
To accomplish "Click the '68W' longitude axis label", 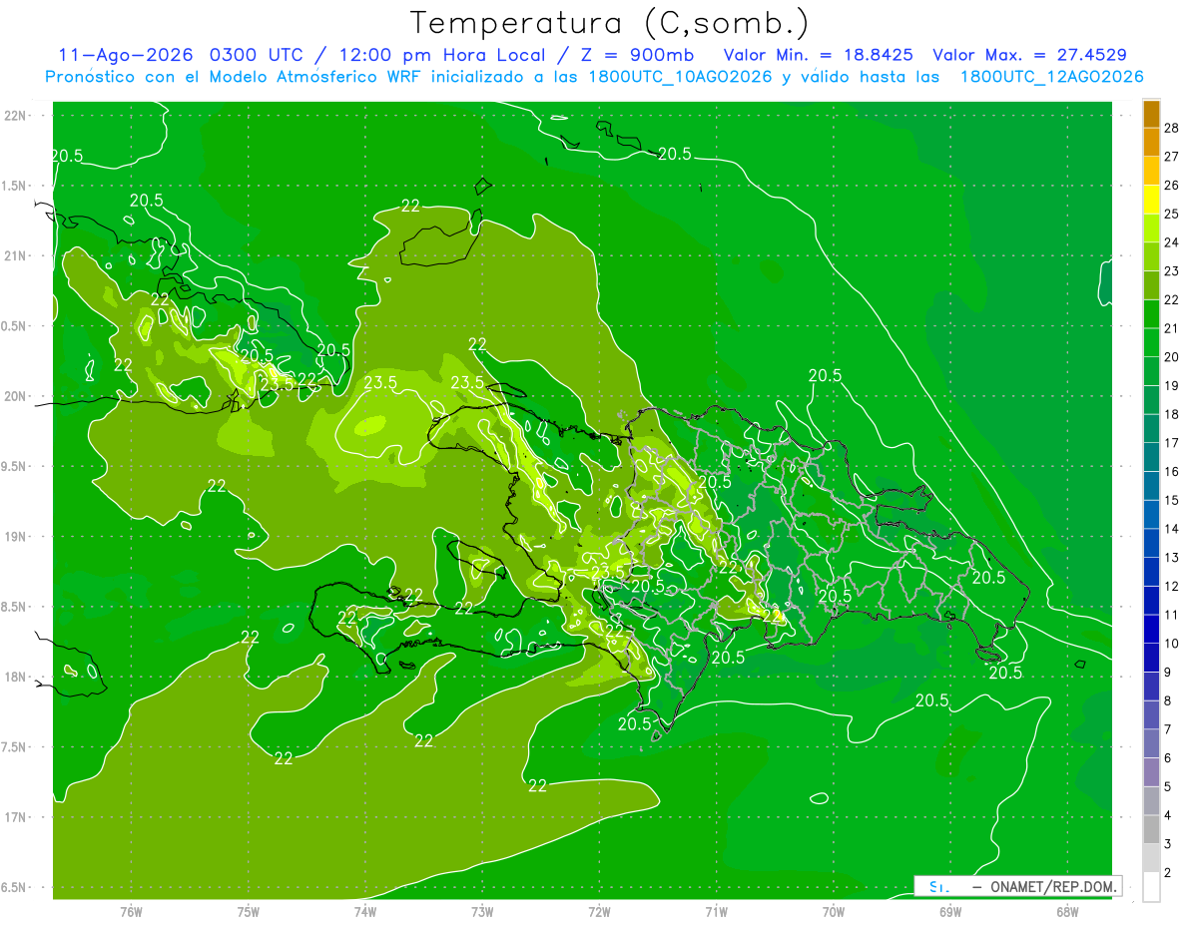I will click(x=1067, y=911).
